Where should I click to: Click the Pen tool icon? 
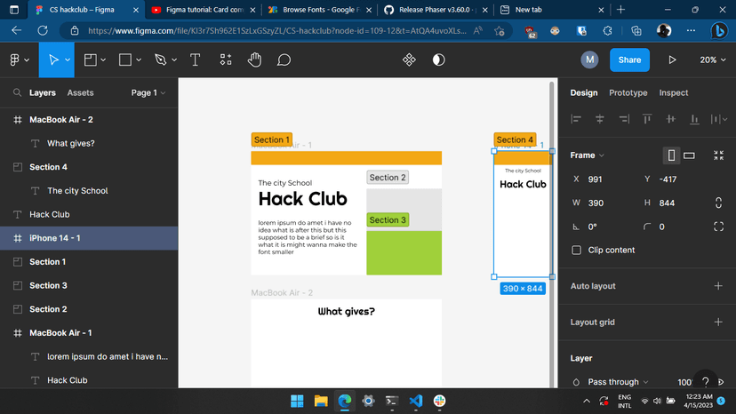[160, 60]
